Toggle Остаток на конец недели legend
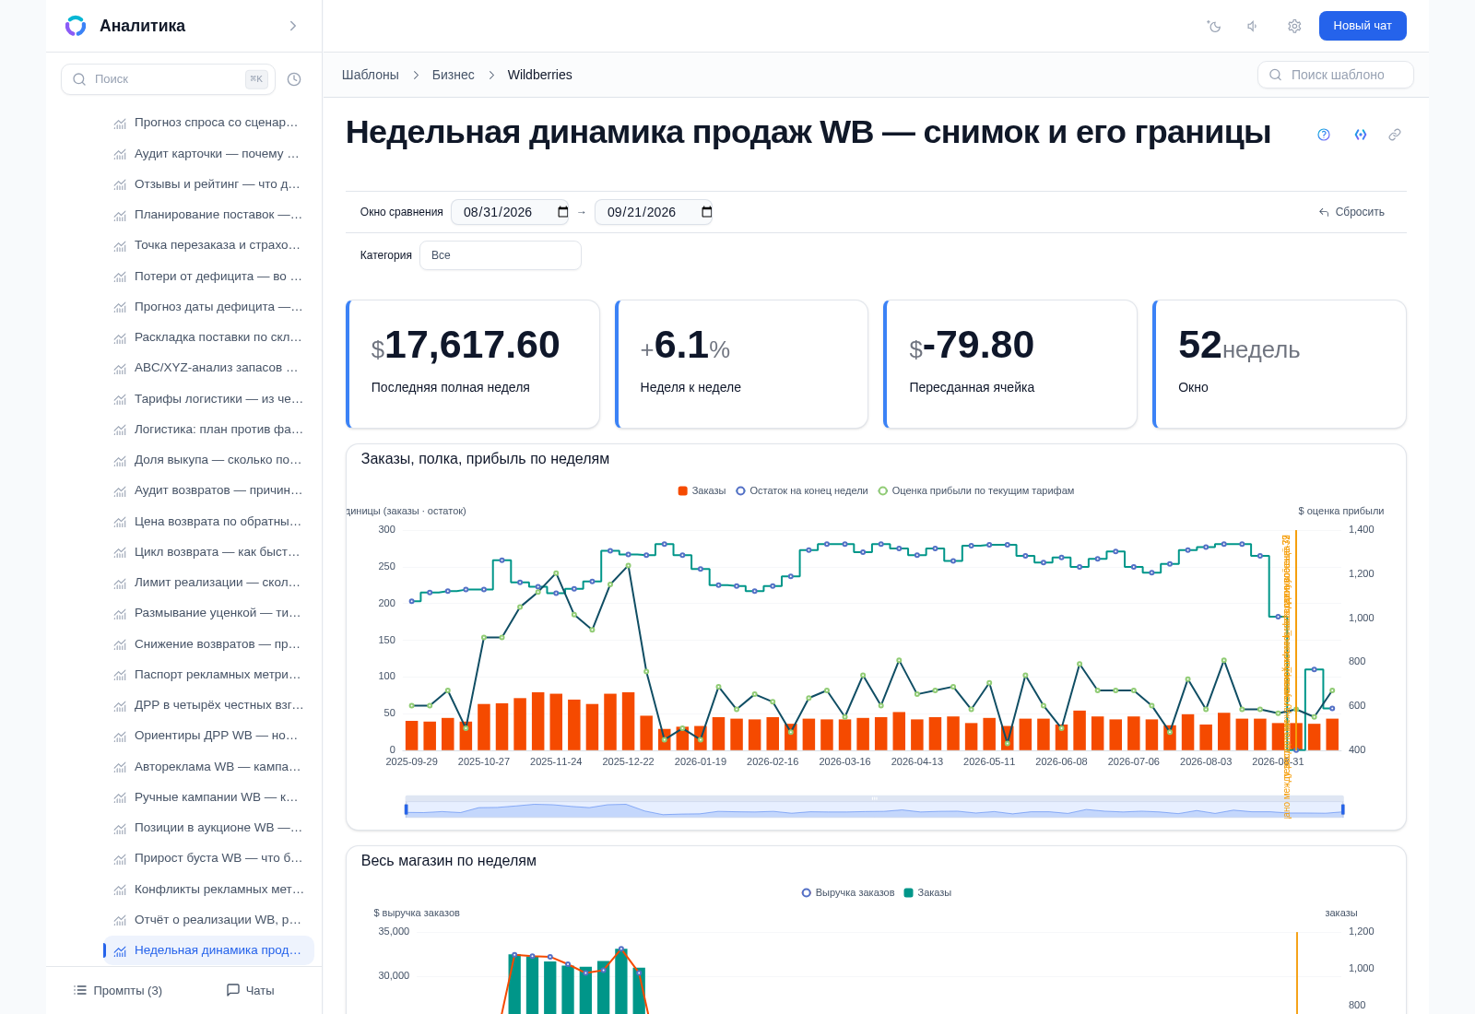 coord(802,490)
